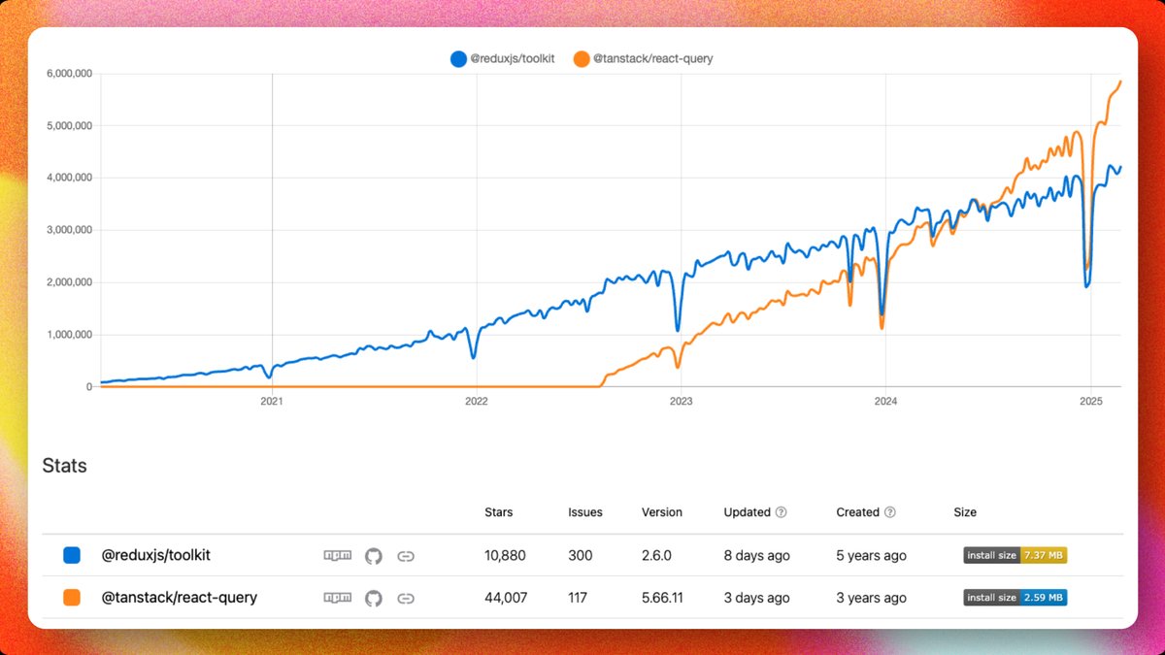Viewport: 1165px width, 655px height.
Task: Open the npm page icon for @tanstack/react-query
Action: pos(337,598)
